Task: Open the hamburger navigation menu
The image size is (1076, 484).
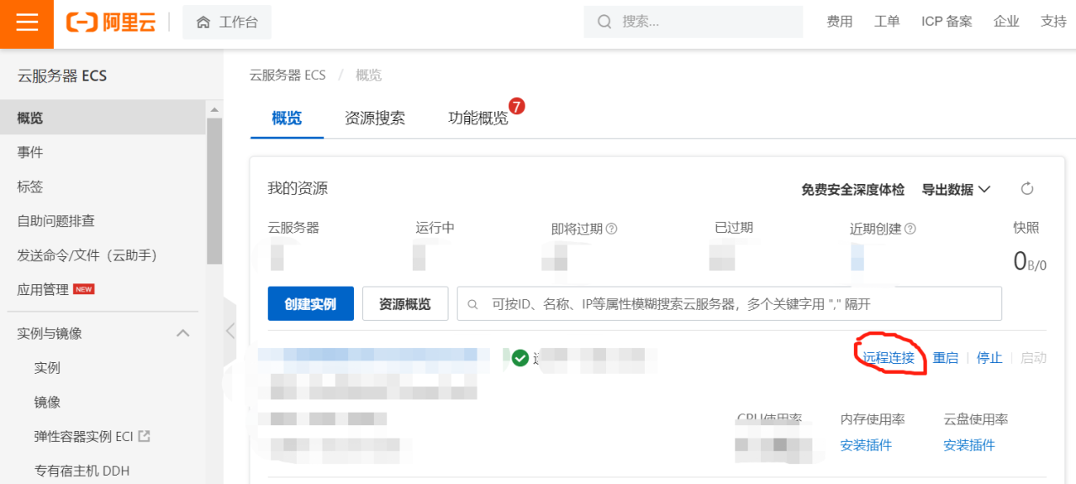Action: click(x=26, y=23)
